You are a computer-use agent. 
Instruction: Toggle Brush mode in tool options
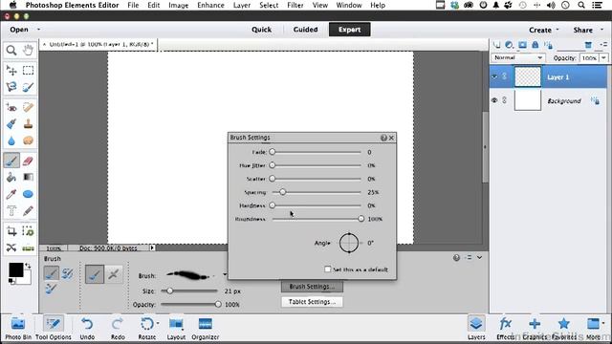(95, 274)
